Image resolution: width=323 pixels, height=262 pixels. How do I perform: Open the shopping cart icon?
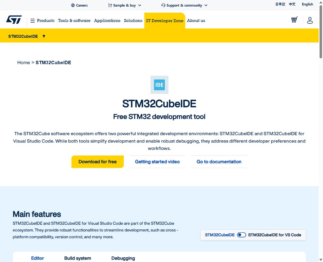pyautogui.click(x=294, y=20)
